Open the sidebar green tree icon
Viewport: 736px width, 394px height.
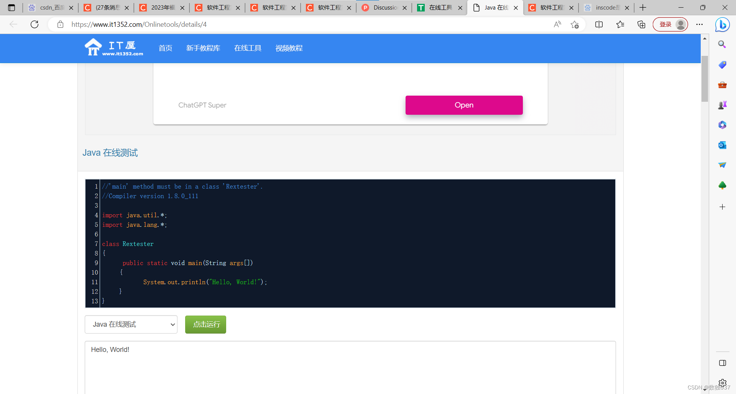coord(722,186)
